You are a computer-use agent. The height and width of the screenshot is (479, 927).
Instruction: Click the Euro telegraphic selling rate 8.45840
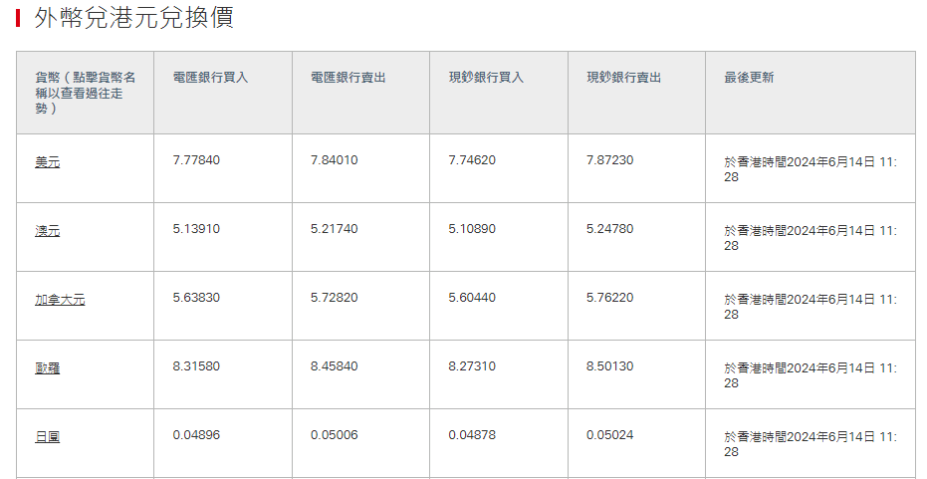coord(334,366)
